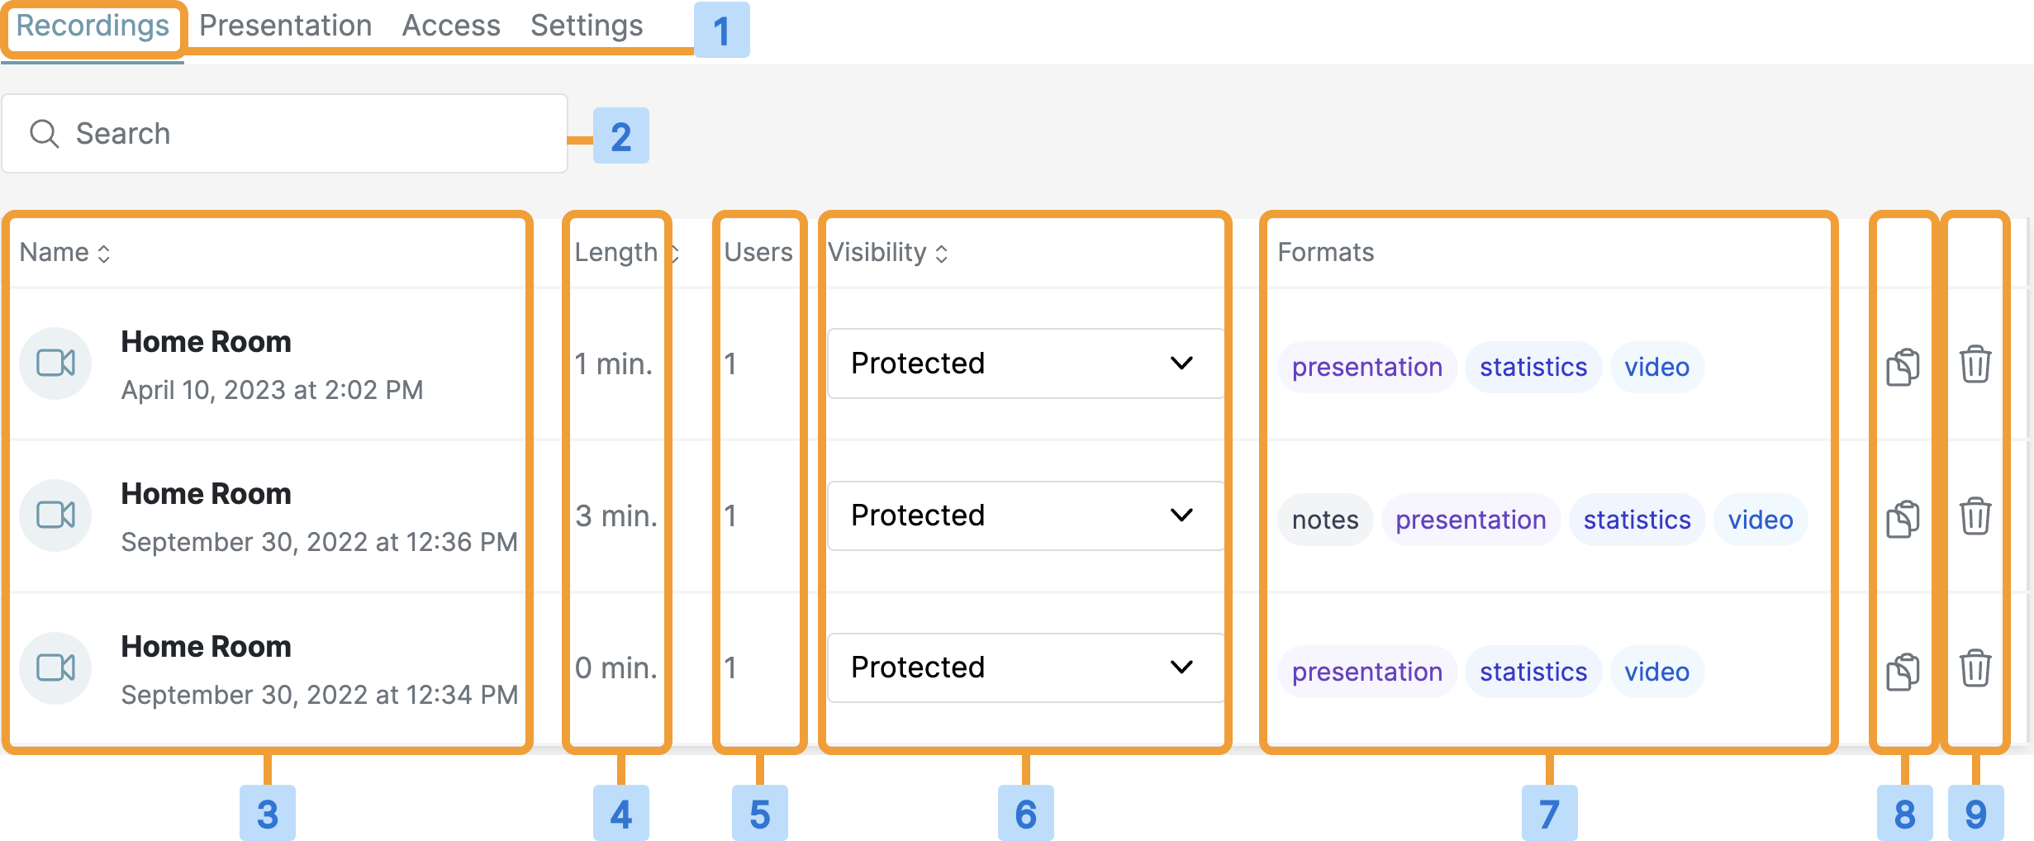Copy link for April 10, 2023 recording
The width and height of the screenshot is (2034, 841).
click(x=1902, y=366)
